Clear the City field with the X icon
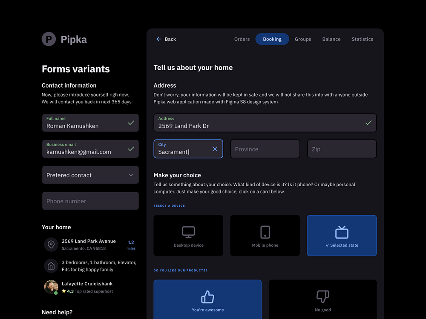The image size is (426, 319). point(215,149)
